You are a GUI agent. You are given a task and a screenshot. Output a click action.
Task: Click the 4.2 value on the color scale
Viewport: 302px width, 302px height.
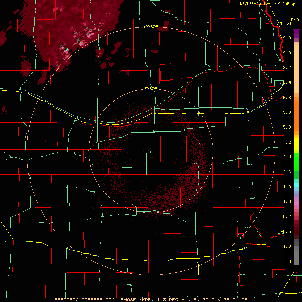coord(287,142)
